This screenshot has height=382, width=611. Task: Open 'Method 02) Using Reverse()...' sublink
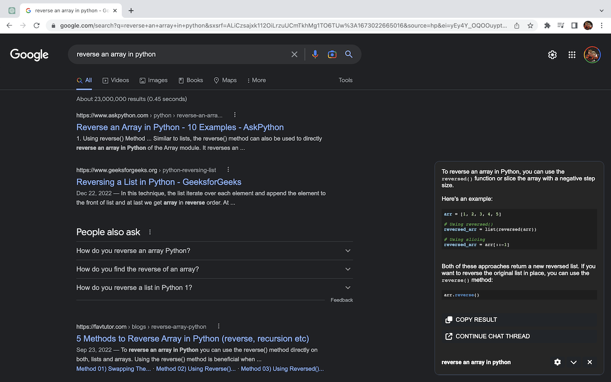pos(196,369)
